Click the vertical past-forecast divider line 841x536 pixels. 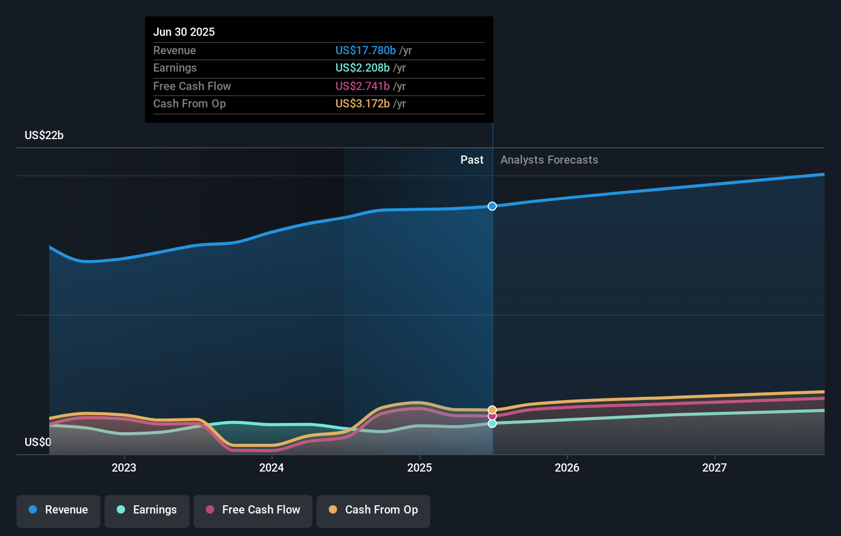coord(492,307)
